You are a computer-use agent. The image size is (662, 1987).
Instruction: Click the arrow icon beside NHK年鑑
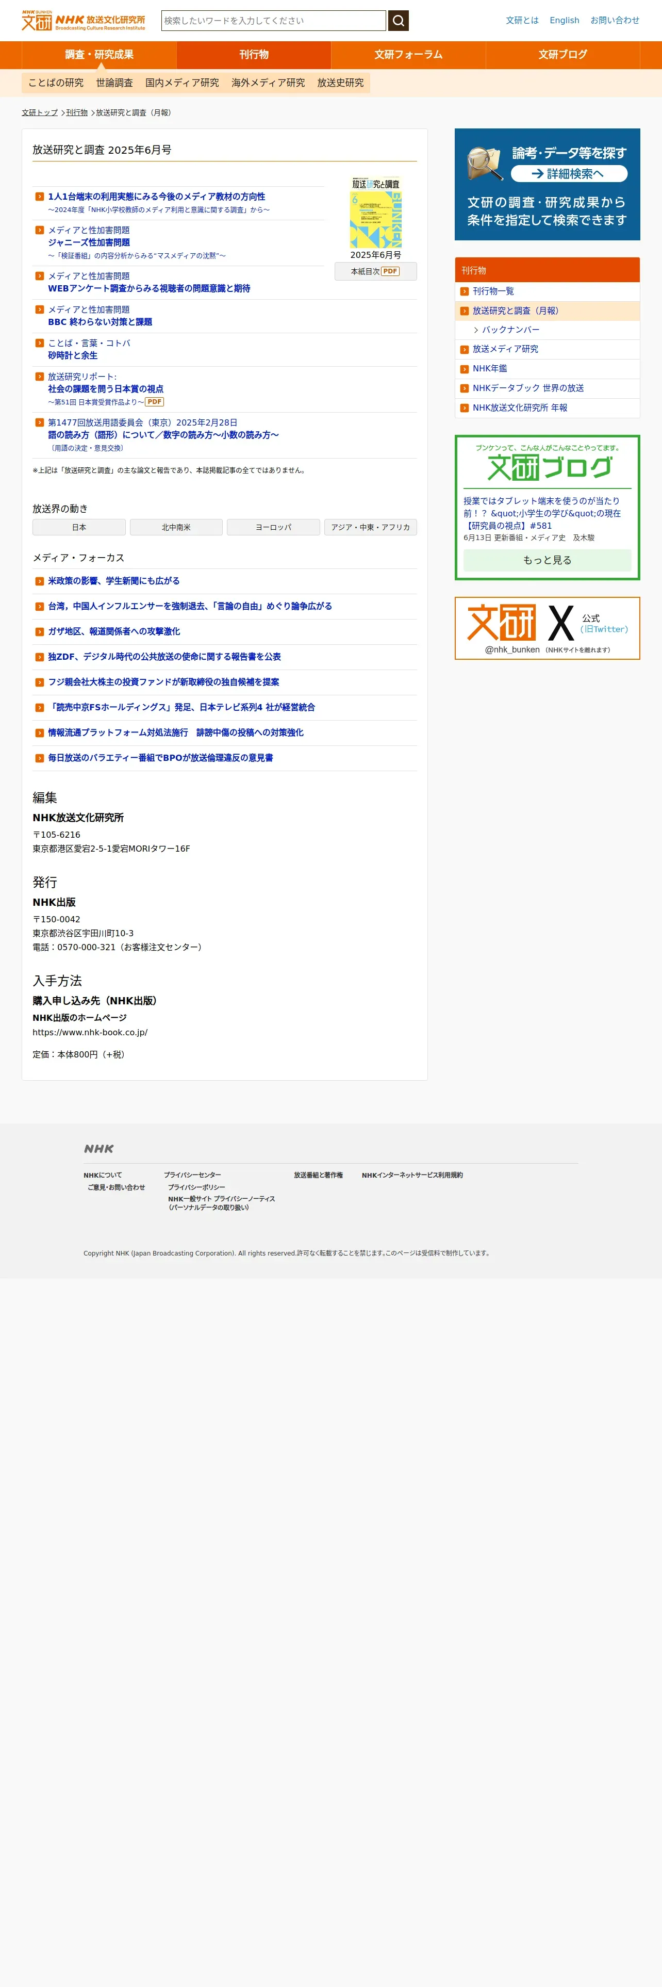[464, 369]
